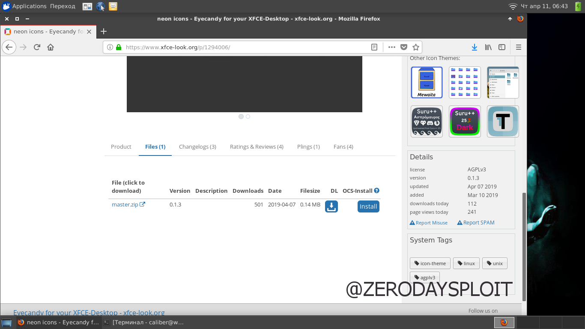Select the first workspace in the switcher
Screen dimensions: 585x329
pyautogui.click(x=504, y=323)
